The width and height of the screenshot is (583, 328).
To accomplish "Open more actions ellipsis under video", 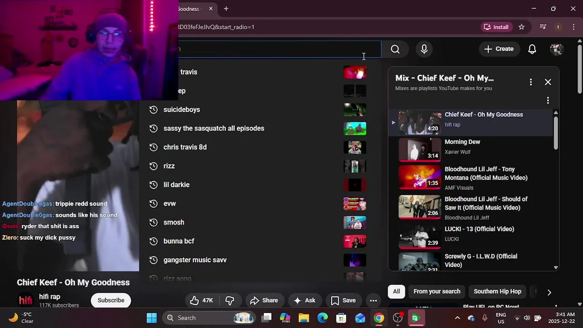I will click(373, 300).
